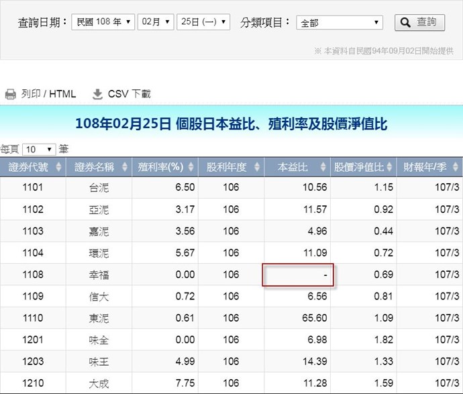
Task: Change rows per page dropdown showing 10
Action: click(38, 149)
